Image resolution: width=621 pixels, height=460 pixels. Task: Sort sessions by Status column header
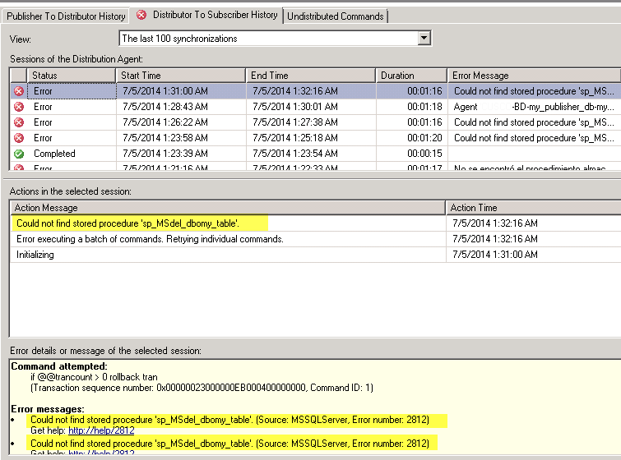72,75
